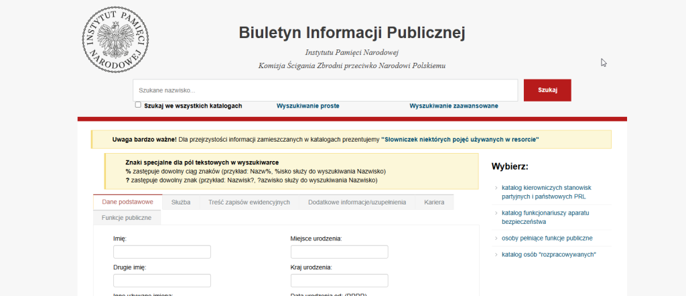Open 'Wyszukiwanie zaawansowane' link
Viewport: 686px width, 296px height.
pos(454,106)
